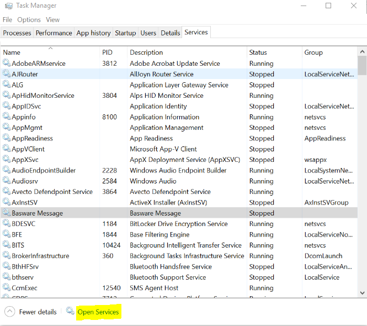
Task: Click the gear icon beside CcmExec
Action: 7,287
